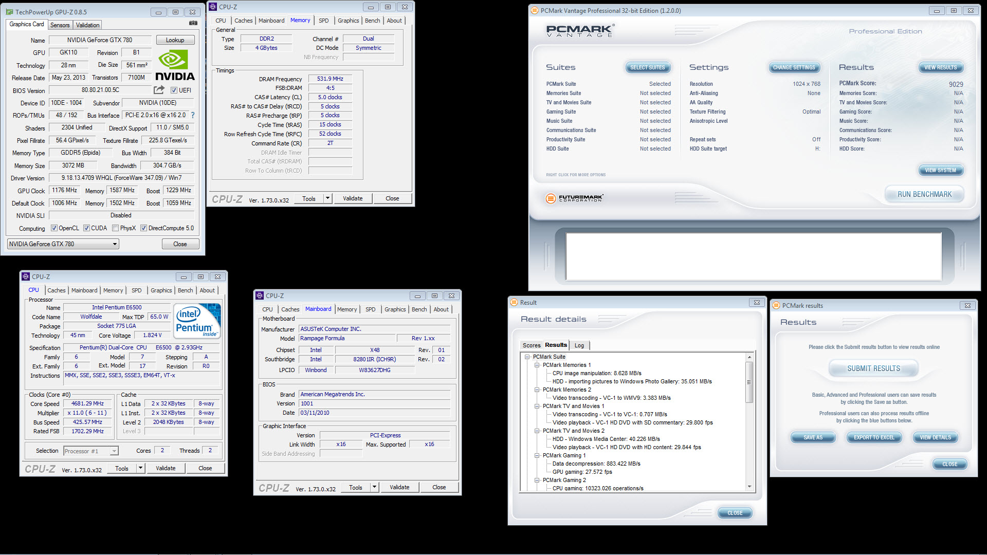Open the SPD tab in CPU-Z Memory window
The width and height of the screenshot is (987, 555).
click(x=323, y=21)
